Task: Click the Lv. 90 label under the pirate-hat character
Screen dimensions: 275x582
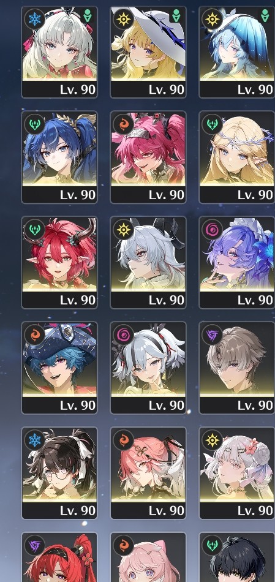Action: coord(78,406)
